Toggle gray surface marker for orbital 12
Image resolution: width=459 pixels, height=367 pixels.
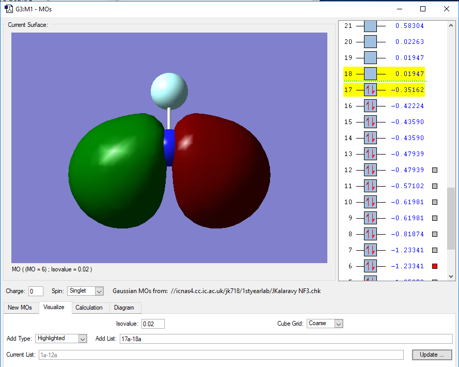click(x=435, y=170)
